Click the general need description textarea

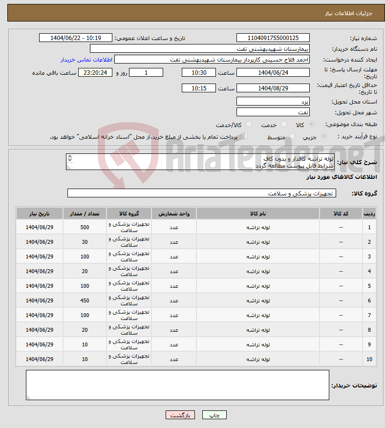[x=200, y=162]
